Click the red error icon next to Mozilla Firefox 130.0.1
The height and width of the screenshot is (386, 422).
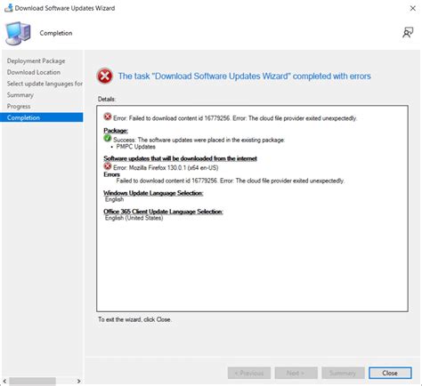point(108,166)
